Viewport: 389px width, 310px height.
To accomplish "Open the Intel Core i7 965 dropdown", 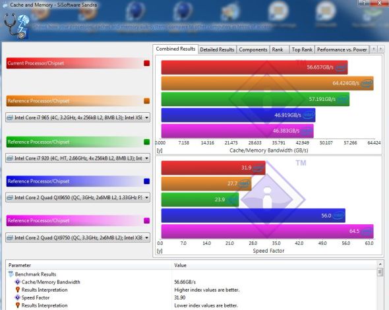I will tap(78, 117).
